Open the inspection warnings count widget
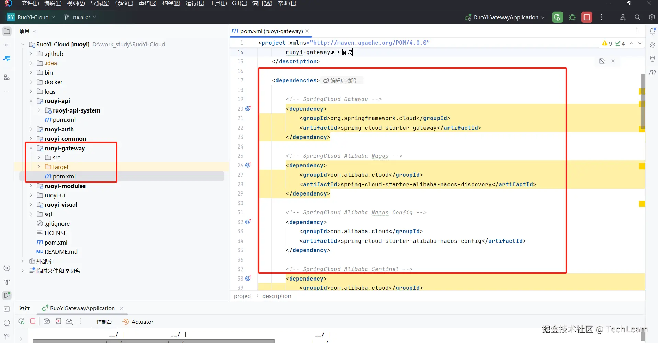This screenshot has width=658, height=343. (x=613, y=44)
